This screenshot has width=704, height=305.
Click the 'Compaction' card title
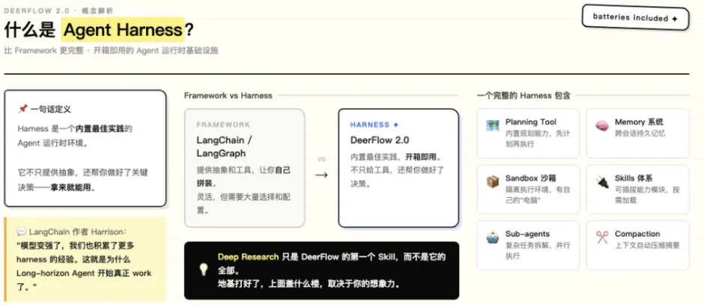pos(637,234)
